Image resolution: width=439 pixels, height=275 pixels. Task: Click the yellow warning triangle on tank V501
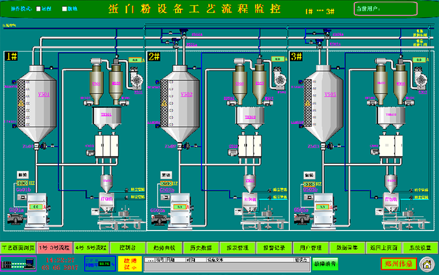[21, 104]
